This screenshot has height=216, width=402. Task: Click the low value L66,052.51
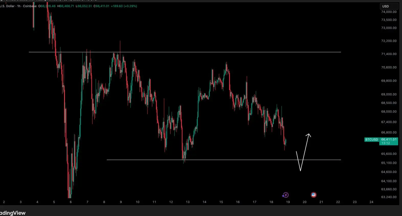coord(84,6)
